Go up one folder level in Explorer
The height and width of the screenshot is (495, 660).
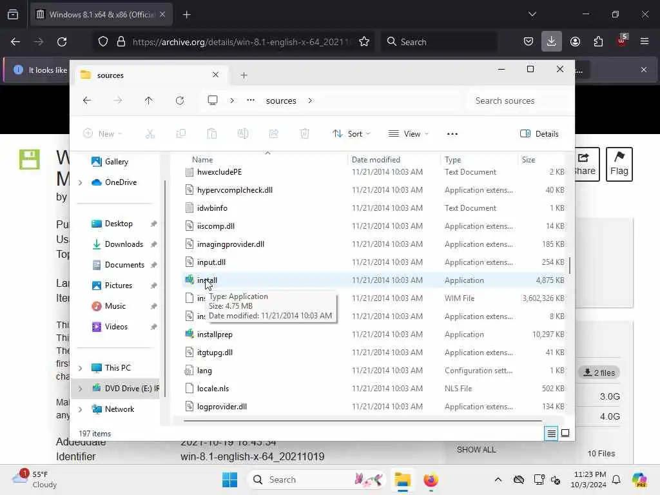pyautogui.click(x=149, y=101)
